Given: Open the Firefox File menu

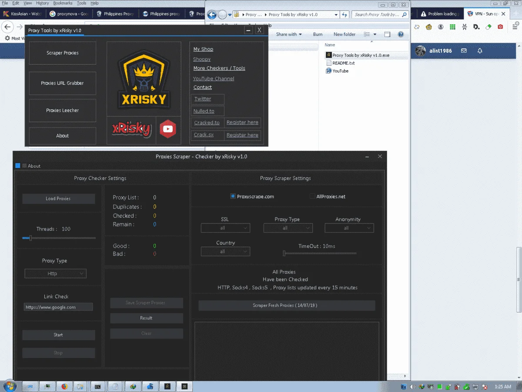Looking at the screenshot, I should click(5, 3).
